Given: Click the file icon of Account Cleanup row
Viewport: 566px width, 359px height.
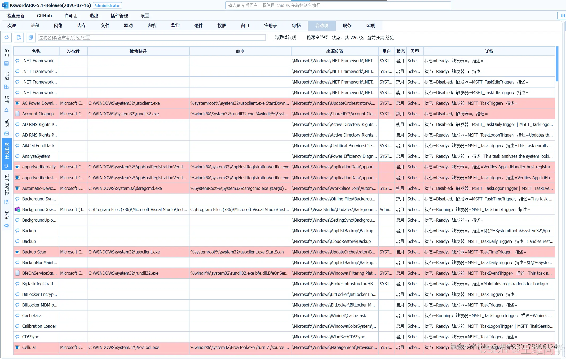Looking at the screenshot, I should pyautogui.click(x=17, y=114).
